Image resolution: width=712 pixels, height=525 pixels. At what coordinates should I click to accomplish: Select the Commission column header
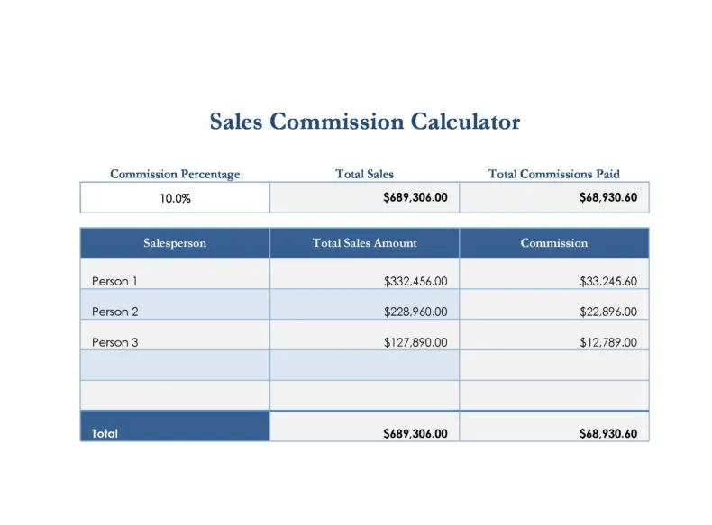(554, 243)
